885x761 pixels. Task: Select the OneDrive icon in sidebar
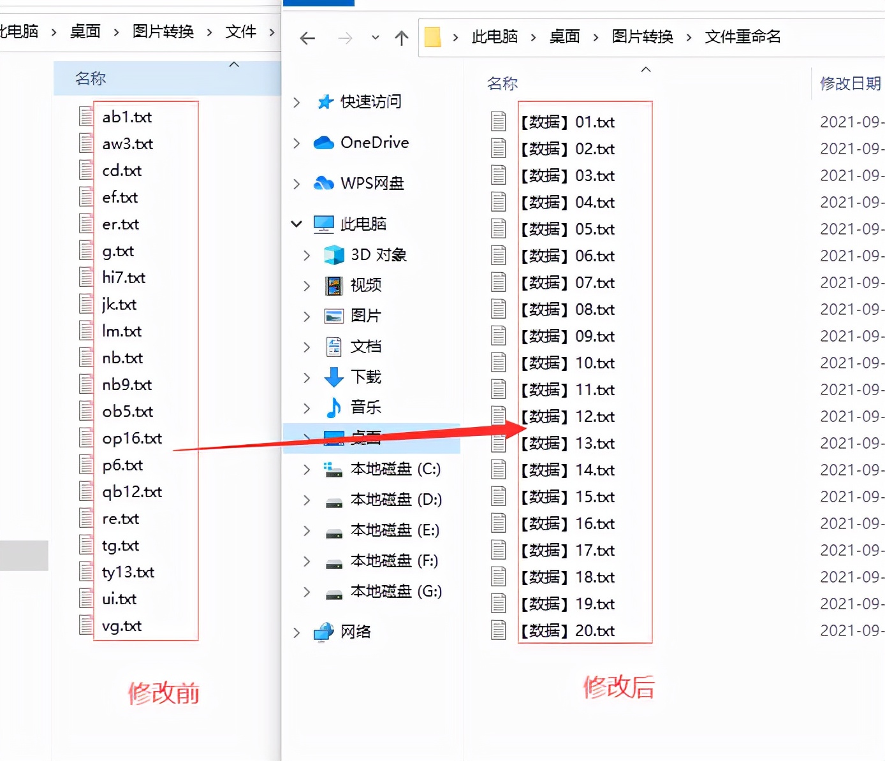coord(325,142)
